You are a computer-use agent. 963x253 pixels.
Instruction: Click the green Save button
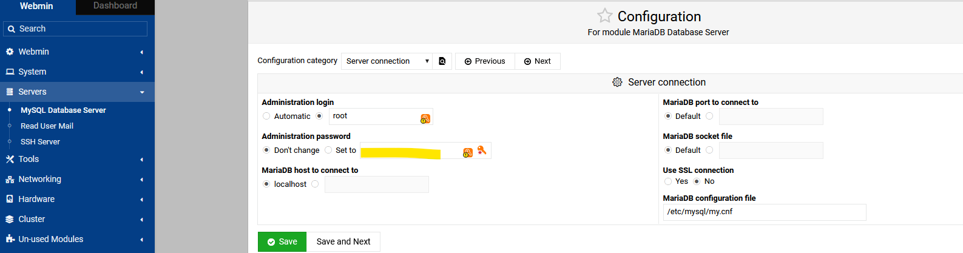[x=282, y=241]
